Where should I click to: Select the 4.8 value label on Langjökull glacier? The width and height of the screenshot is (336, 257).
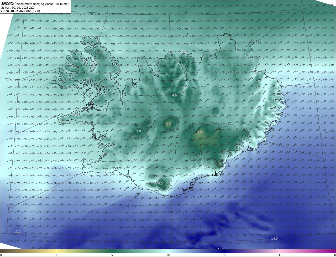(x=139, y=131)
